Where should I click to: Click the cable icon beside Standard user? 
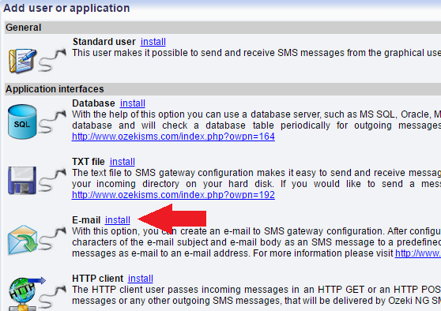[52, 60]
